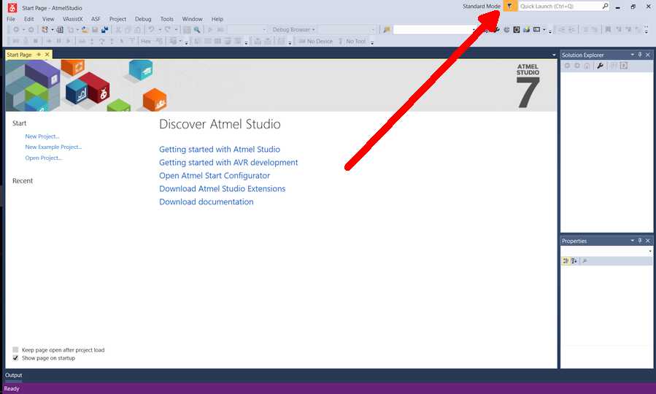656x394 pixels.
Task: Open Solution Explorer window position dropdown
Action: click(x=632, y=55)
